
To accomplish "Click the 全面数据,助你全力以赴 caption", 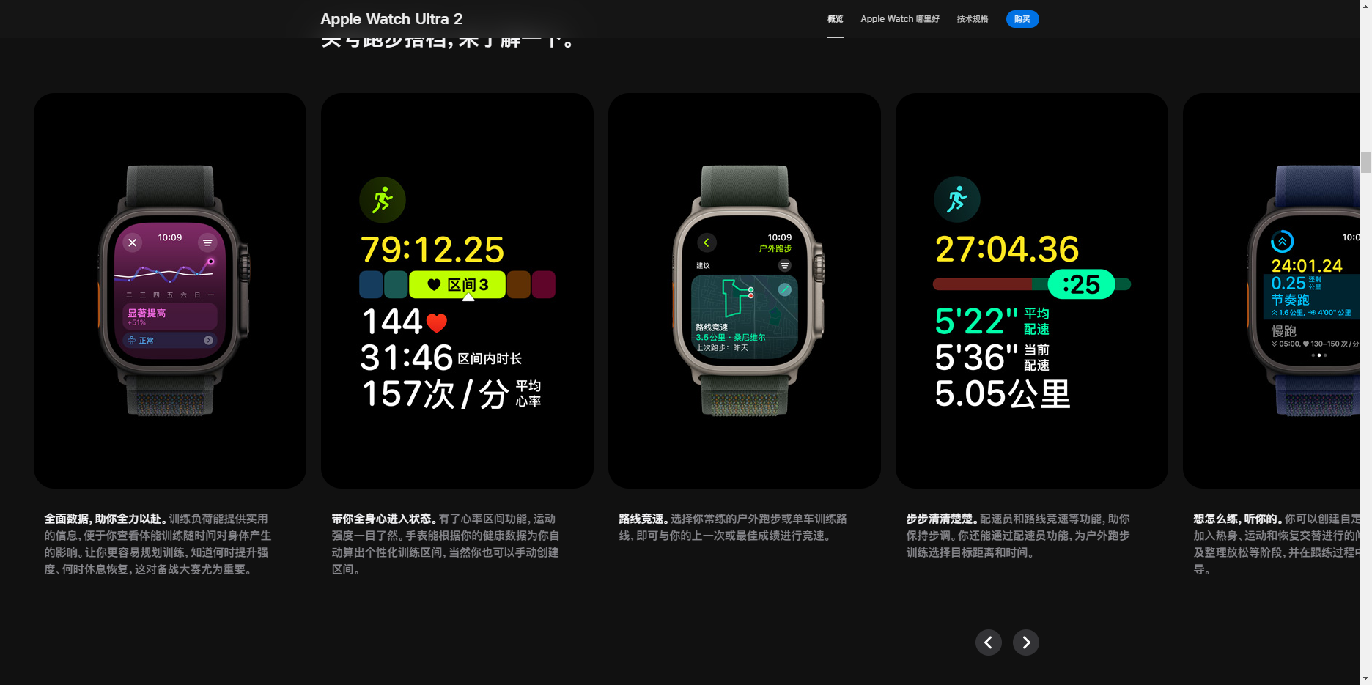I will pos(106,519).
